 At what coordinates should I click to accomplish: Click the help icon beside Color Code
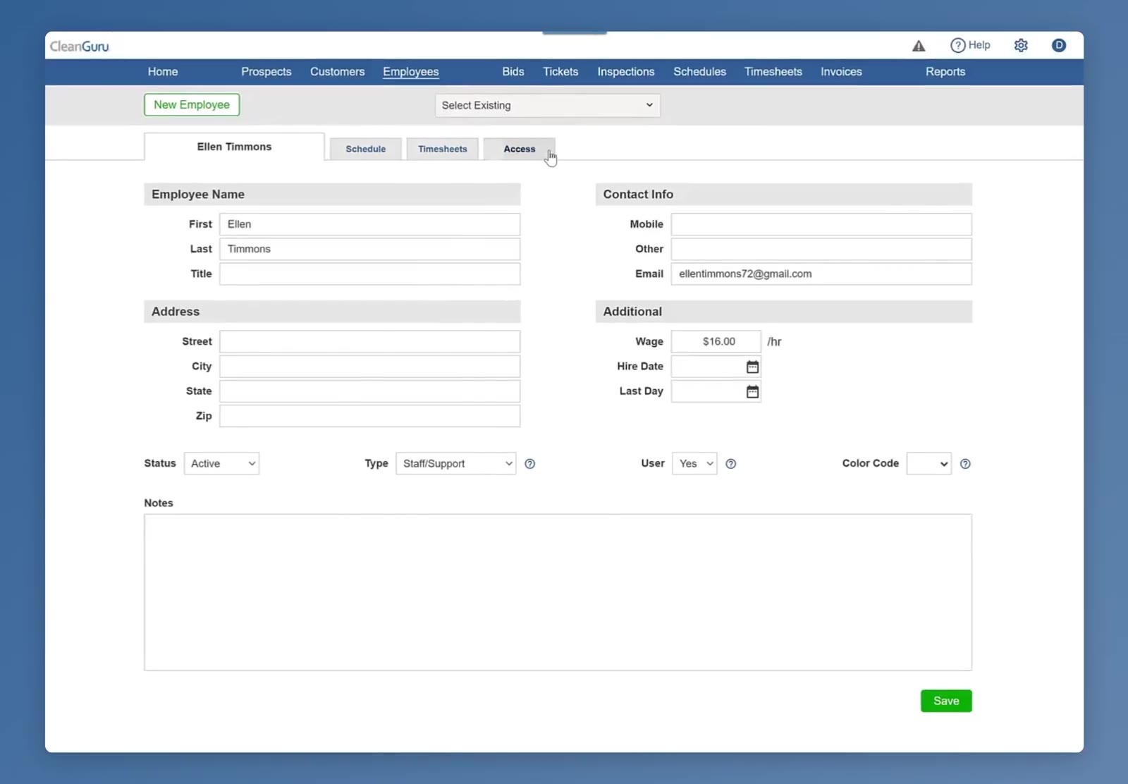[965, 464]
